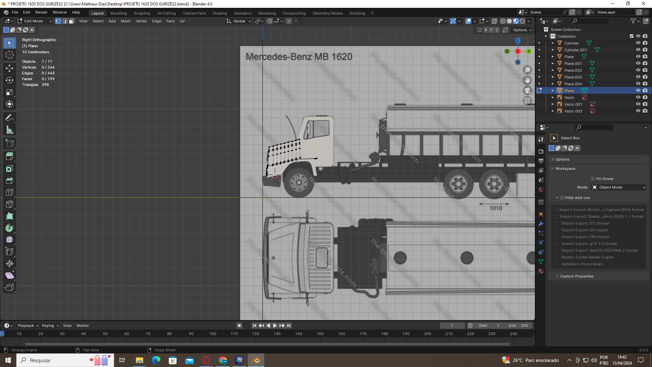Switch to face select mode
652x367 pixels.
72,21
